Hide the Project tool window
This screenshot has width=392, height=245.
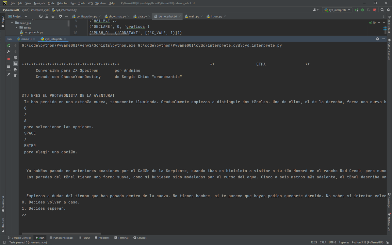pyautogui.click(x=67, y=16)
